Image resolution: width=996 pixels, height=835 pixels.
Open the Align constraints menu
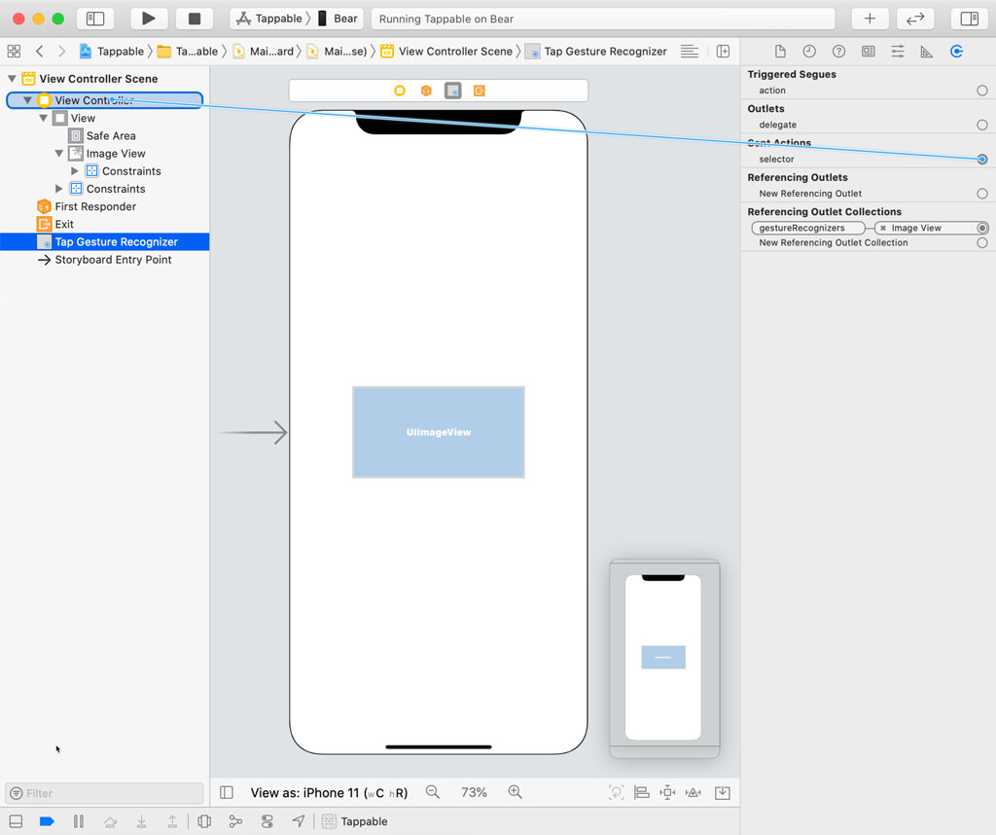[642, 792]
